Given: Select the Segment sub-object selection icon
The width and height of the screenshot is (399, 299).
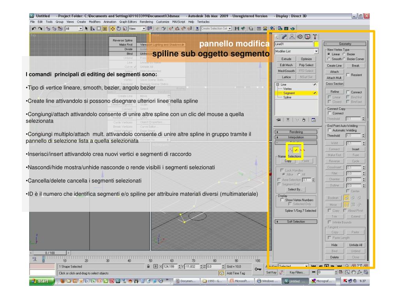Looking at the screenshot, I should click(x=296, y=150).
